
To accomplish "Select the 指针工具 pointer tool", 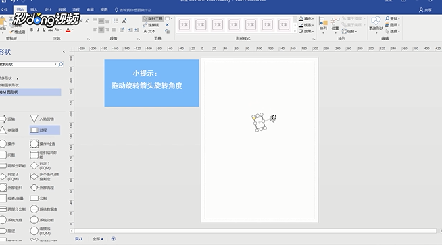I will (x=153, y=19).
